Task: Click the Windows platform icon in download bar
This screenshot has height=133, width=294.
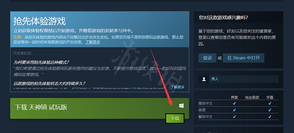Action: [x=181, y=106]
